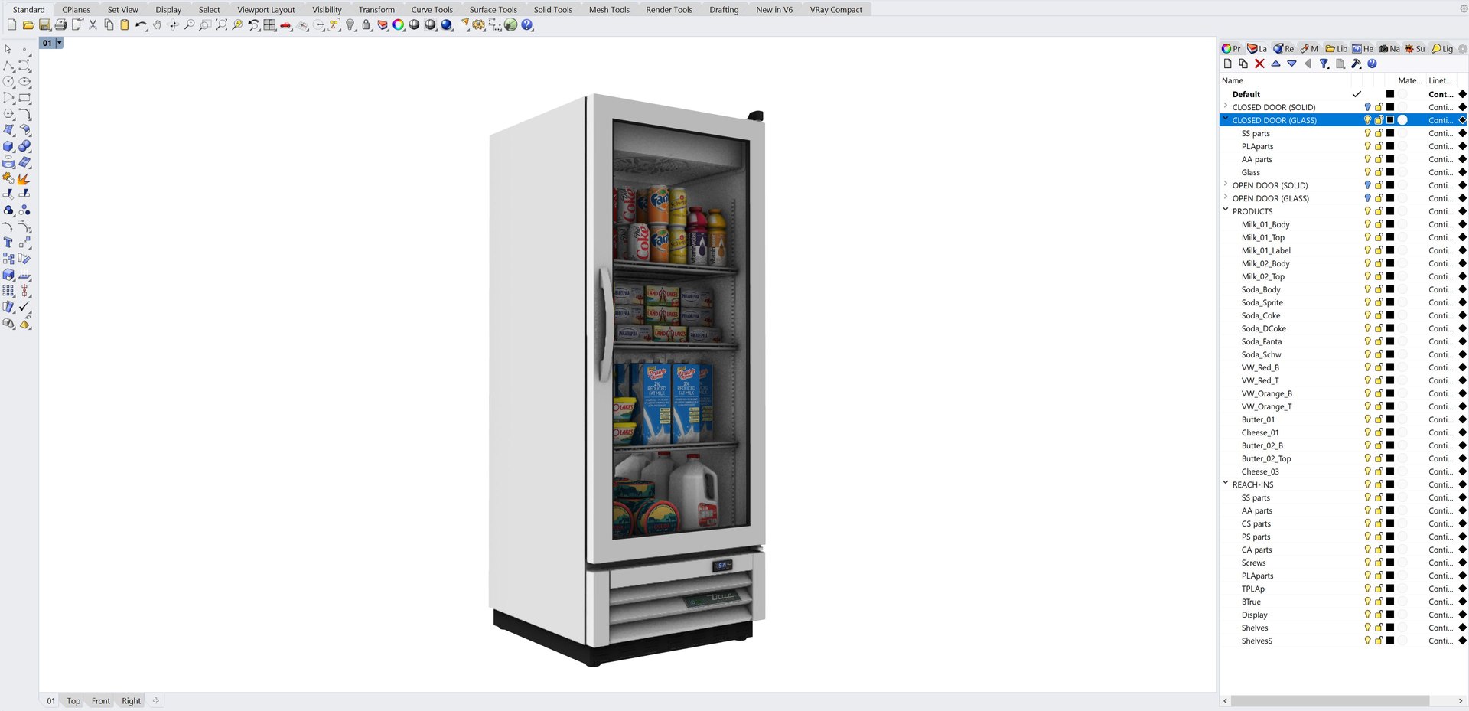Click the padlock Lock objects icon

(366, 25)
